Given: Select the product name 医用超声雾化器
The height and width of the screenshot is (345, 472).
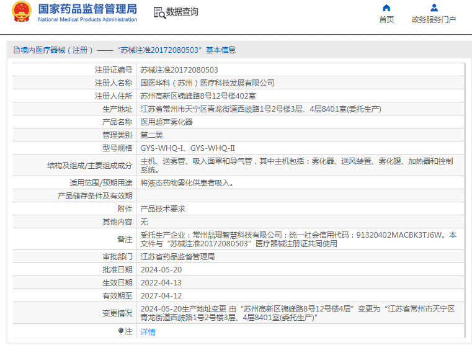Looking at the screenshot, I should tap(166, 122).
